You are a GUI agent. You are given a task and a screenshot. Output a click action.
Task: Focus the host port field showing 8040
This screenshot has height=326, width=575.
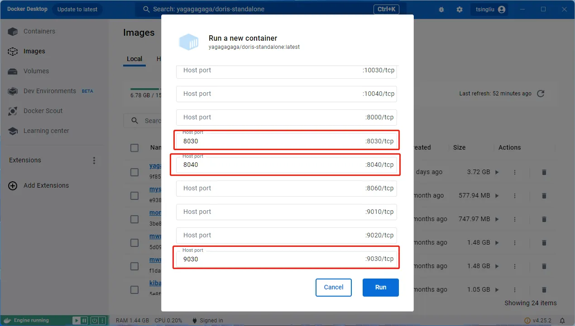coord(286,165)
